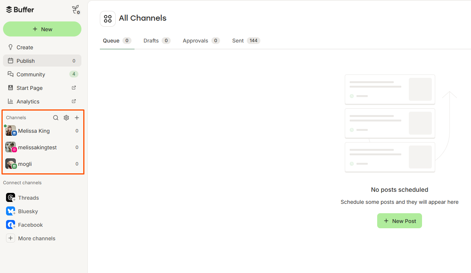Image resolution: width=471 pixels, height=273 pixels.
Task: Select the melissakingtest channel
Action: coord(42,147)
